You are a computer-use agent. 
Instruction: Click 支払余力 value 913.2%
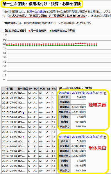78,171
